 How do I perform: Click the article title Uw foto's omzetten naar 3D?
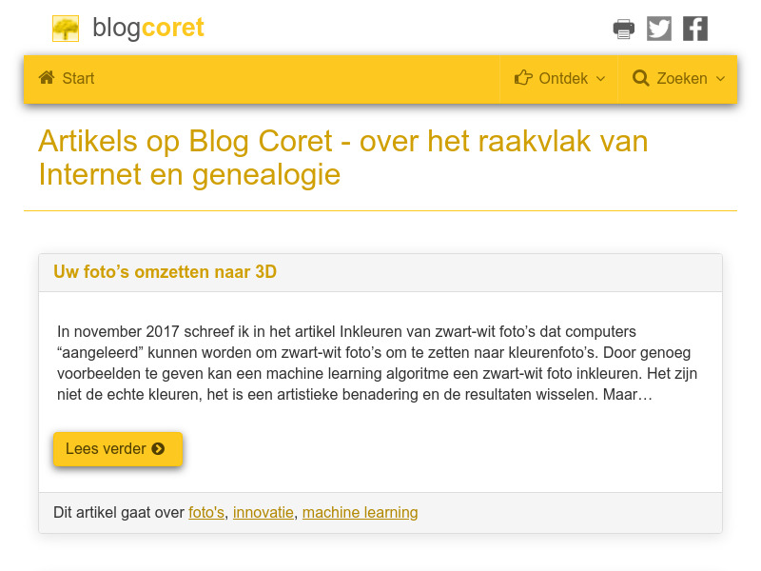tap(166, 272)
